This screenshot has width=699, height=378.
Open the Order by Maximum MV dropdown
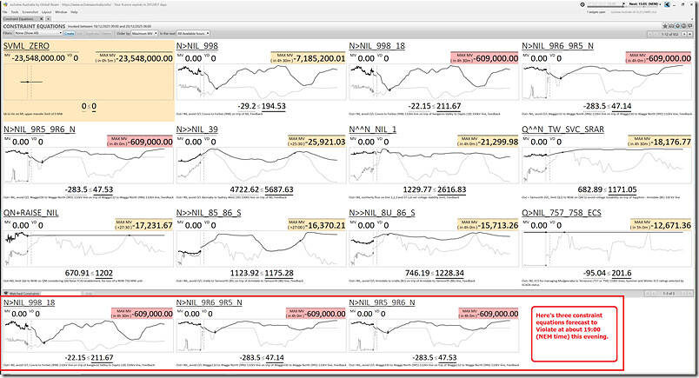pyautogui.click(x=144, y=33)
